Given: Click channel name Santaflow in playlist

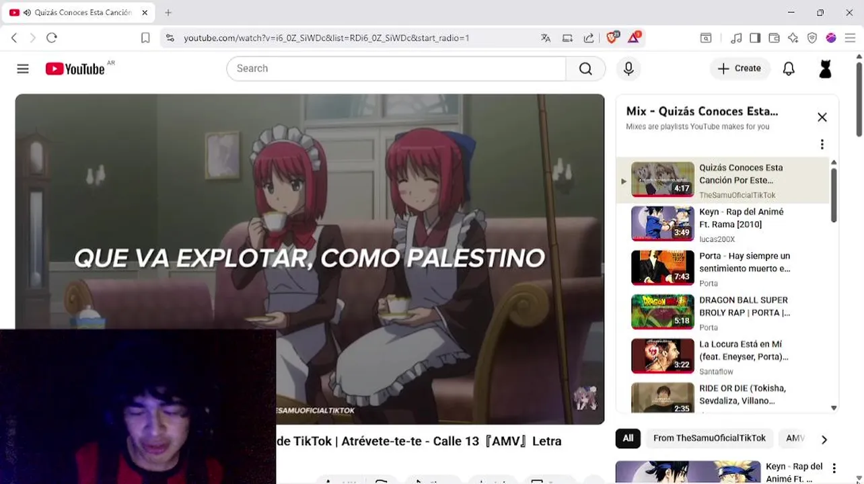Looking at the screenshot, I should [x=716, y=372].
